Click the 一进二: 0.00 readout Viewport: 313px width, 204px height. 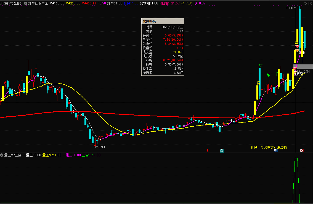[x=72, y=155]
